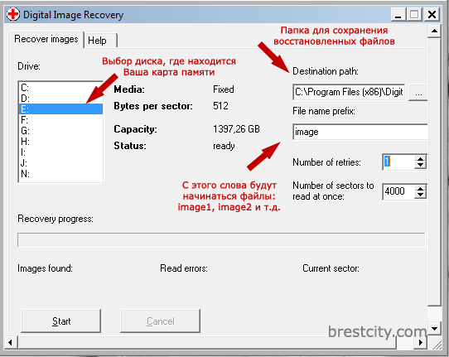
Task: Decrease sectors to read at once
Action: (x=420, y=195)
